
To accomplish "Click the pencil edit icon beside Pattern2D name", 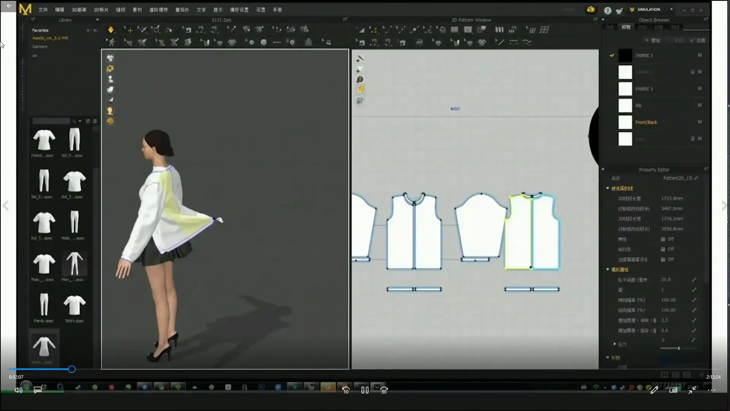I will point(696,178).
